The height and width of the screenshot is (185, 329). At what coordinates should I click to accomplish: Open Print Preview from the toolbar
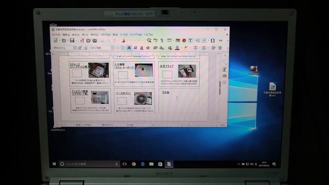(95, 41)
